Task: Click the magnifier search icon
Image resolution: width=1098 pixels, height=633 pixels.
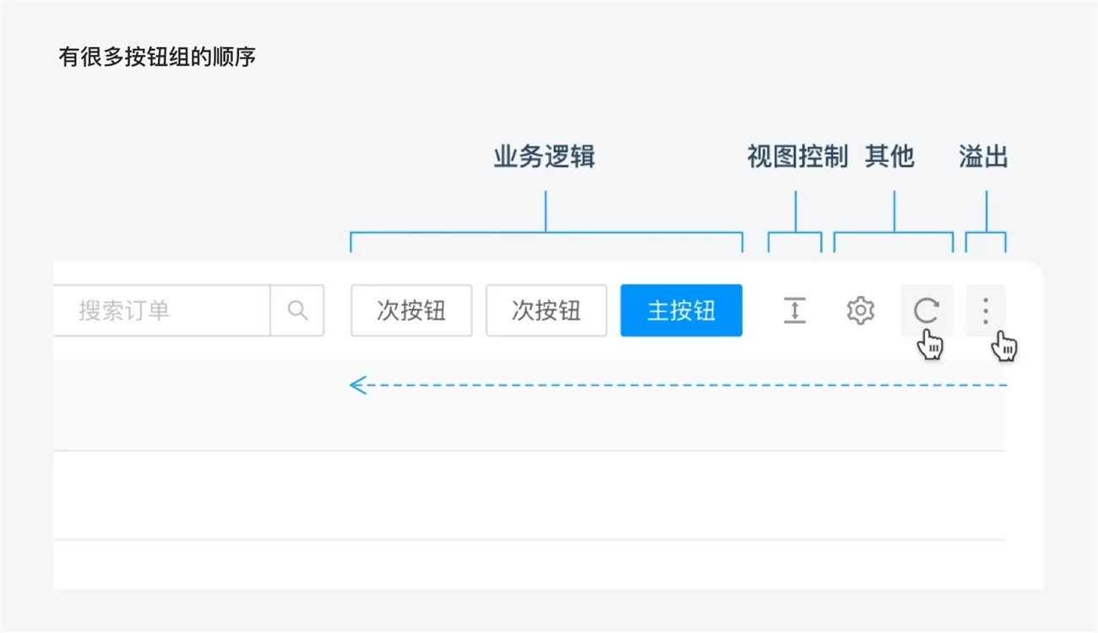Action: (x=297, y=311)
